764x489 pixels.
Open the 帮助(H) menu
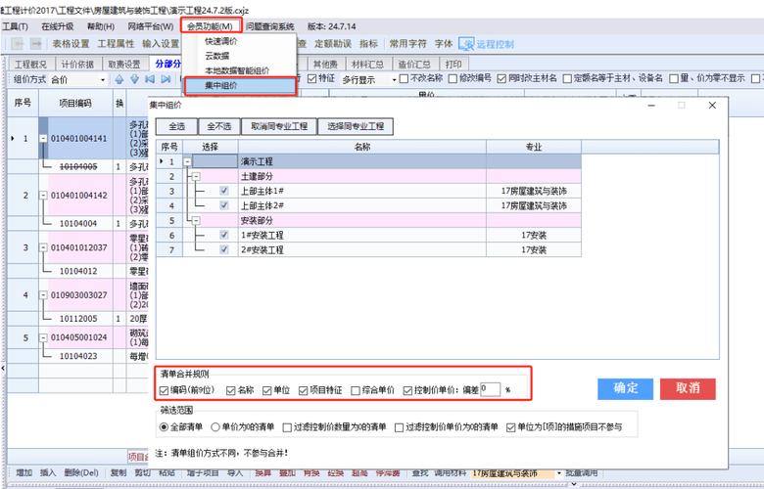tap(101, 26)
